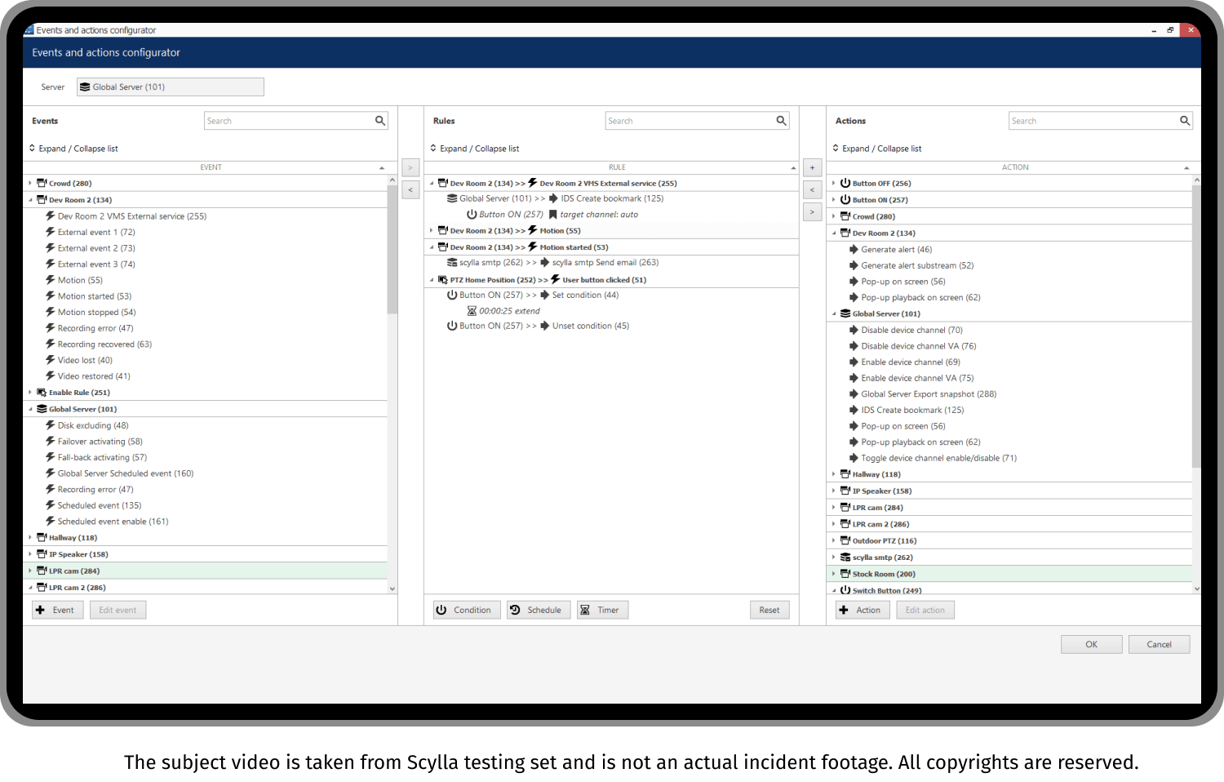Click the Condition button
1224x782 pixels.
click(467, 610)
